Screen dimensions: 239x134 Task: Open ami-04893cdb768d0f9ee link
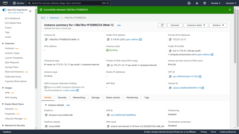tap(123, 115)
